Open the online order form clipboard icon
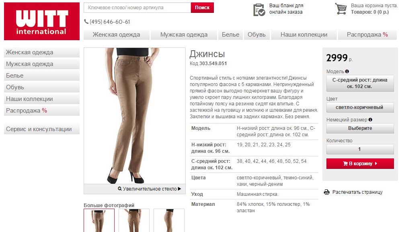 point(259,10)
